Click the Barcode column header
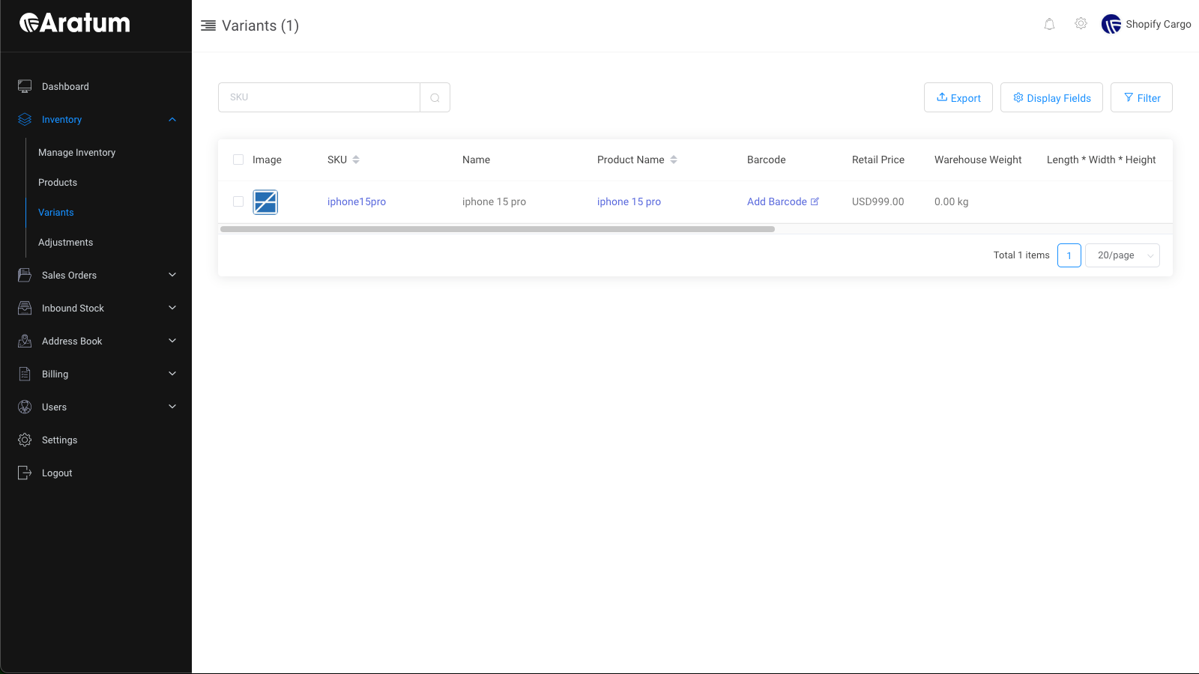Screen dimensions: 1199x674 (x=767, y=160)
